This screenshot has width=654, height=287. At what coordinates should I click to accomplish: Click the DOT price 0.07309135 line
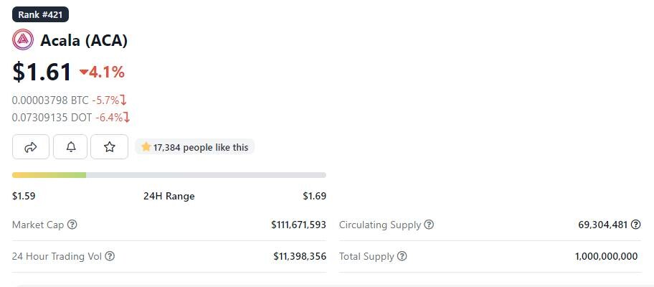(x=71, y=118)
